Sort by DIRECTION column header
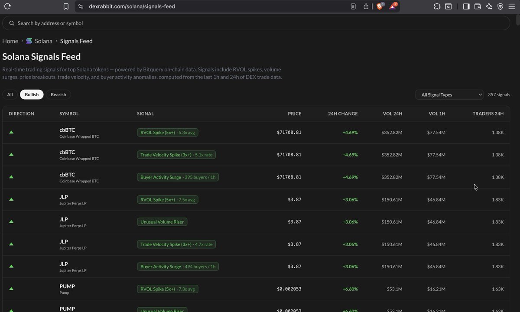The image size is (520, 312). pos(21,114)
